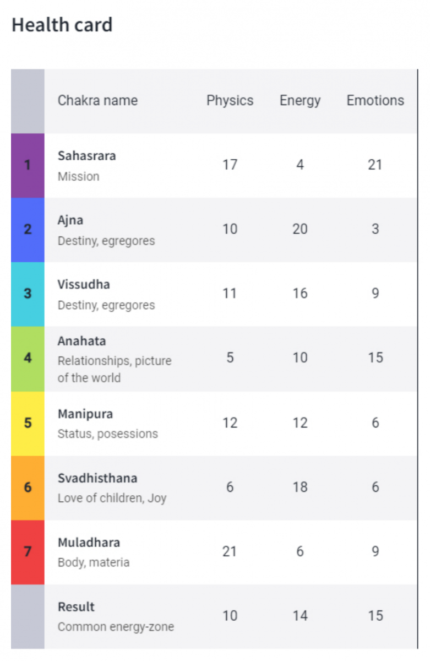Click the orange Svadhisthana color cell numbered 6
Image resolution: width=430 pixels, height=661 pixels.
click(28, 488)
